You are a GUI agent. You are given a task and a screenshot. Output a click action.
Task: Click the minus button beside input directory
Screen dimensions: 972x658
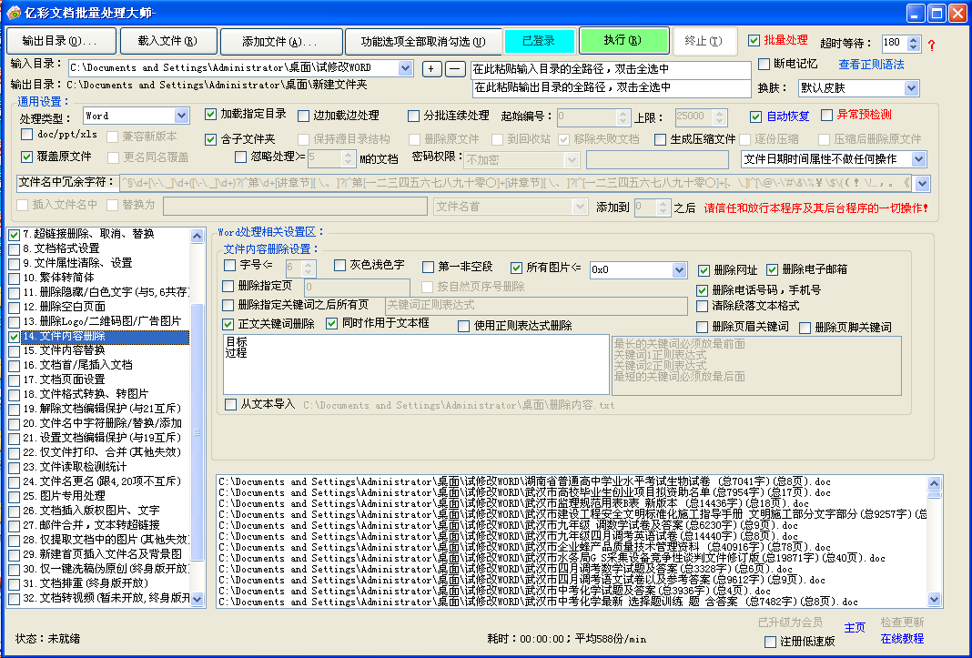[x=456, y=68]
